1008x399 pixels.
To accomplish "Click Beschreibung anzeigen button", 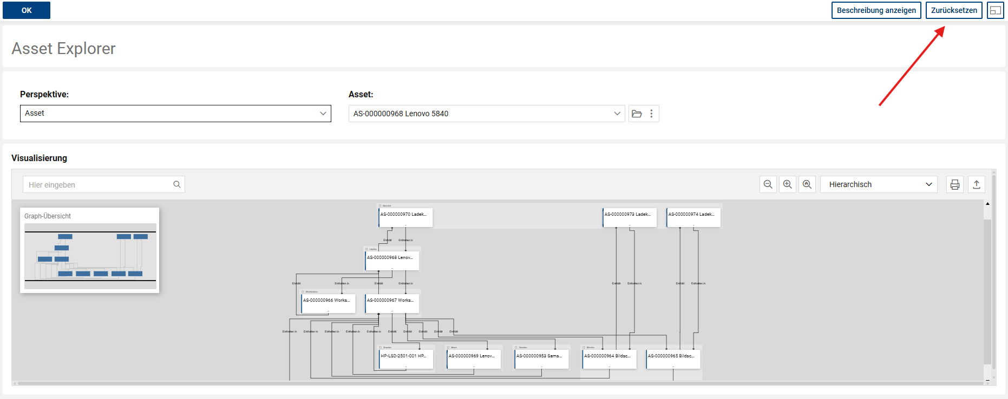I will [x=876, y=10].
